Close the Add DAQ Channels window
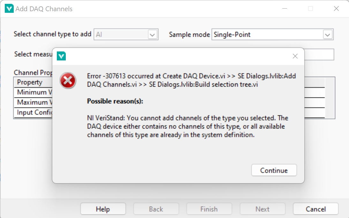The width and height of the screenshot is (349, 218). [336, 8]
